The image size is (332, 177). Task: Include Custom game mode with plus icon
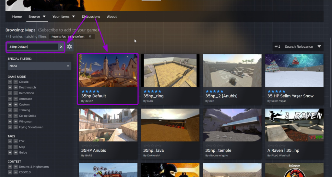10,105
